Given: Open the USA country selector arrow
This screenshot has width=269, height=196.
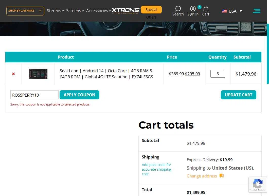Looking at the screenshot, I should coord(241,11).
